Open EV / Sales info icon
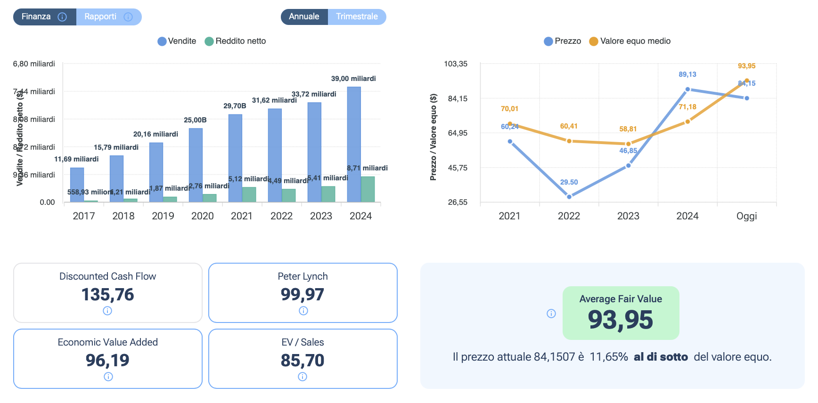818x403 pixels. coord(303,377)
